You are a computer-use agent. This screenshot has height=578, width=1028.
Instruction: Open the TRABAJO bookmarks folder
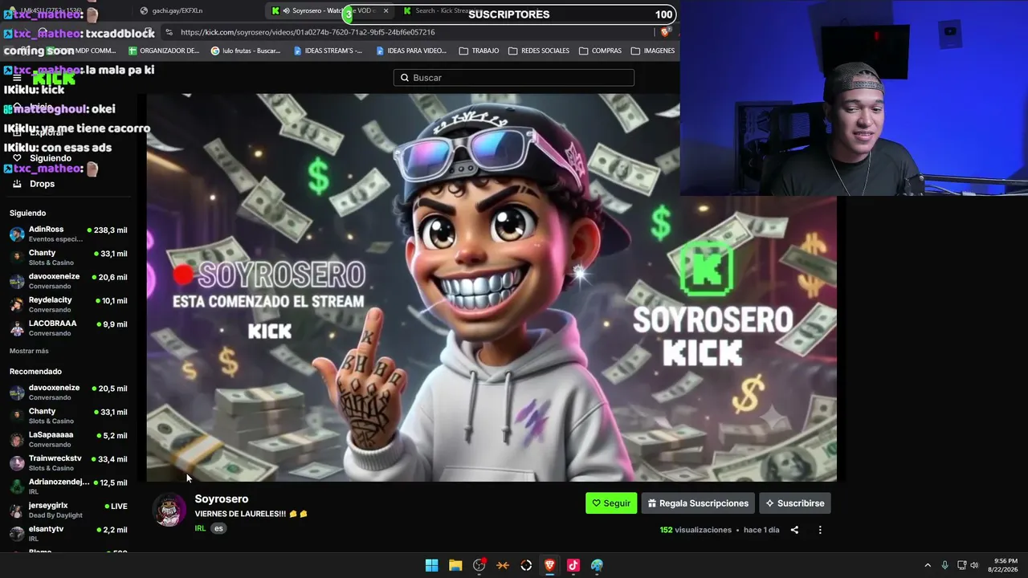tap(479, 51)
